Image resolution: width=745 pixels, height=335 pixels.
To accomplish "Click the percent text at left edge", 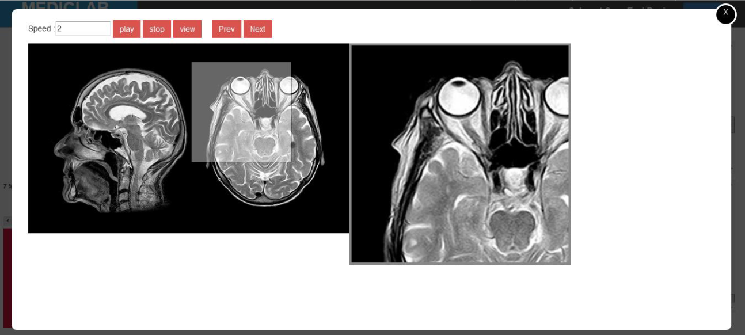I will point(7,186).
